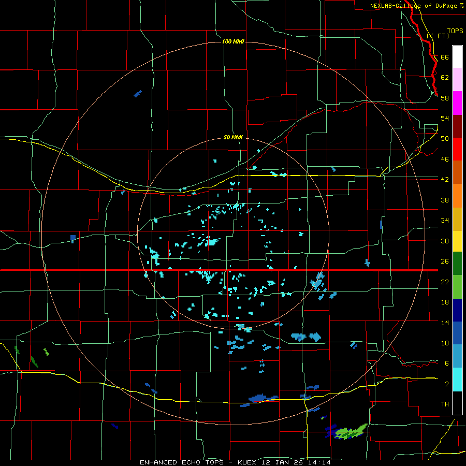Pick the bright orange legend color block
This screenshot has height=466, width=466.
pos(457,195)
